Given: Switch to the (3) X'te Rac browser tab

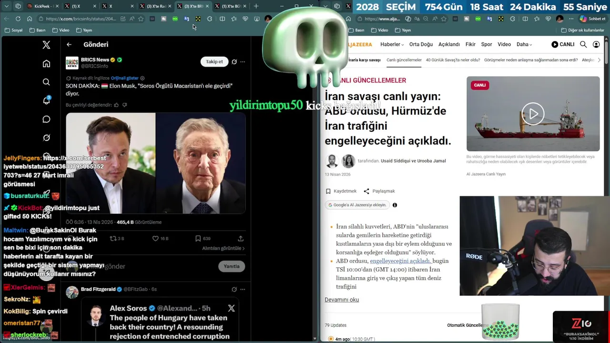Looking at the screenshot, I should [155, 6].
